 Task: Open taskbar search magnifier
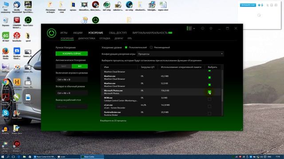pyautogui.click(x=8, y=157)
